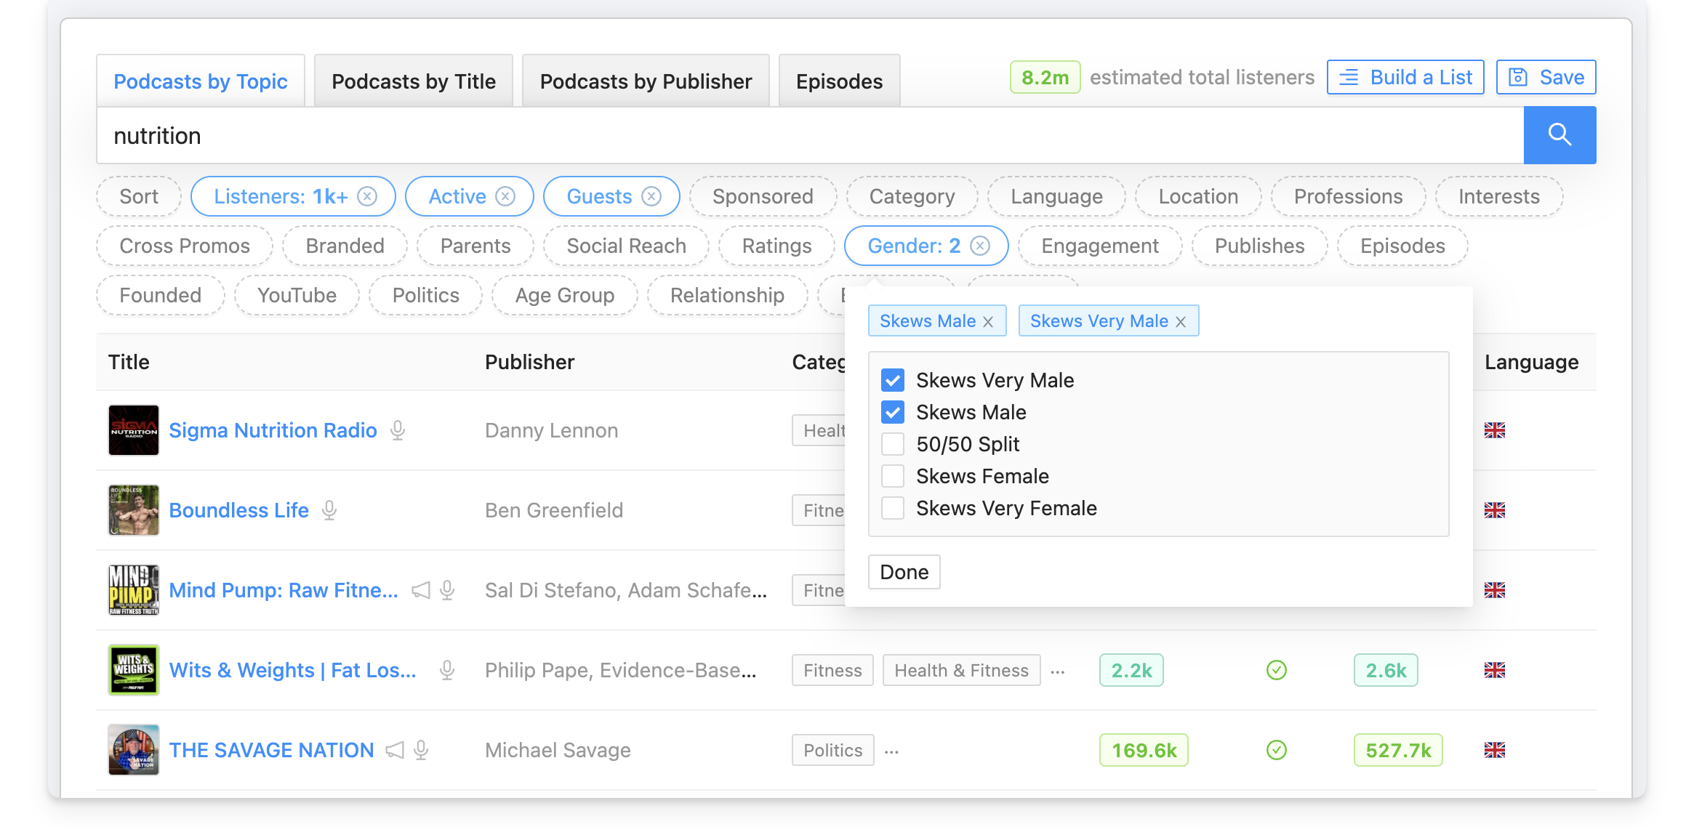Image resolution: width=1694 pixels, height=827 pixels.
Task: Uncheck the Skews Male checkbox
Action: click(x=893, y=412)
